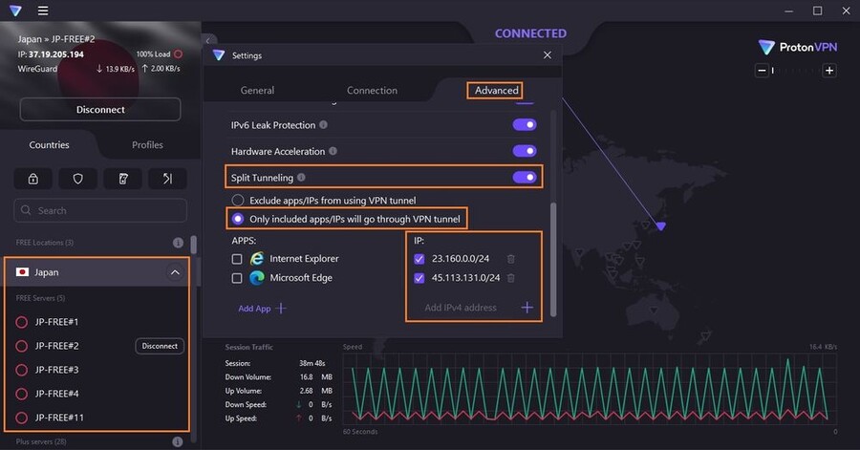Click the country Search field
The height and width of the screenshot is (450, 860).
(100, 210)
